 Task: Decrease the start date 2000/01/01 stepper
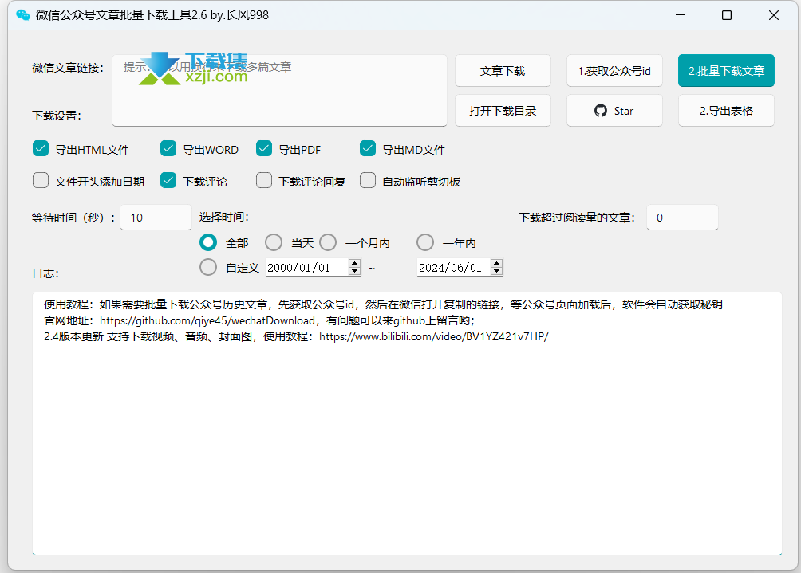coord(354,271)
